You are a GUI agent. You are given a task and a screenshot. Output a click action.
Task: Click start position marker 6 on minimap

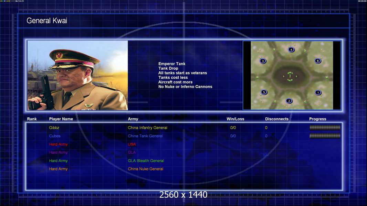(318, 61)
